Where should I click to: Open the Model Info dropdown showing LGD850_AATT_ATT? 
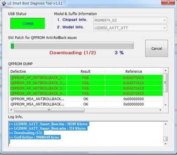tap(130, 28)
